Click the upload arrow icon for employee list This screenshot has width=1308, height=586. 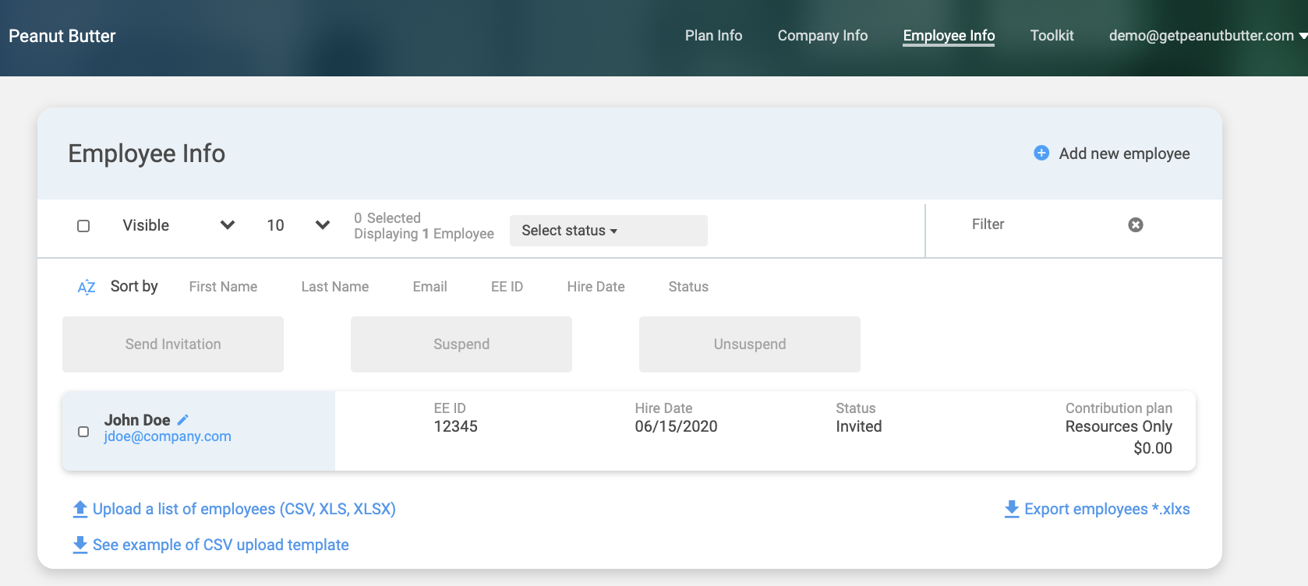click(x=80, y=509)
